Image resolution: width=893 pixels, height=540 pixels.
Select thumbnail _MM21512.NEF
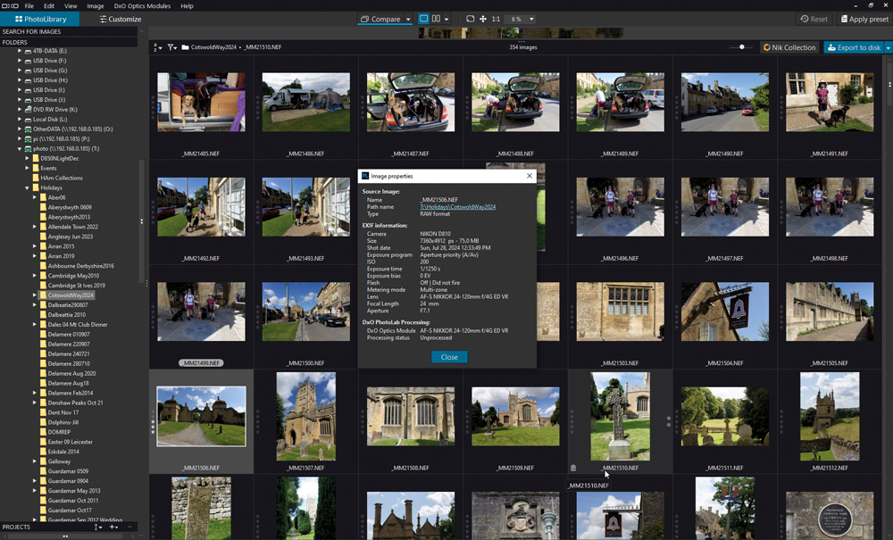830,417
